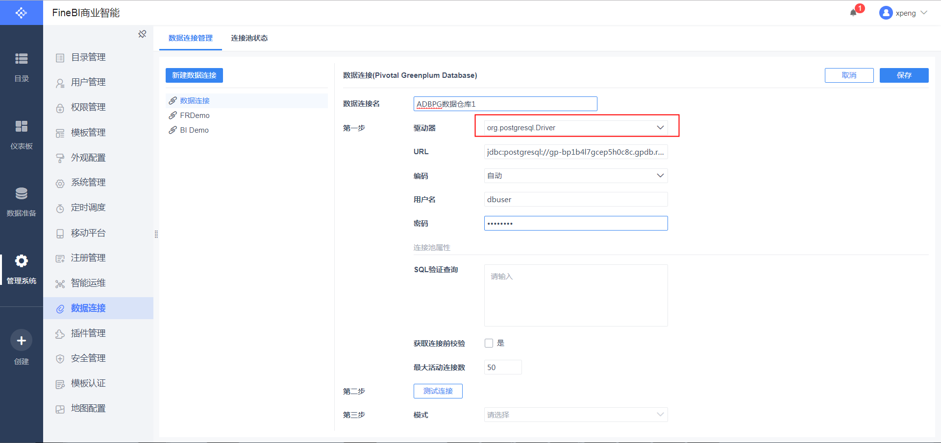Click the xpeng user avatar
This screenshot has height=443, width=941.
(886, 13)
